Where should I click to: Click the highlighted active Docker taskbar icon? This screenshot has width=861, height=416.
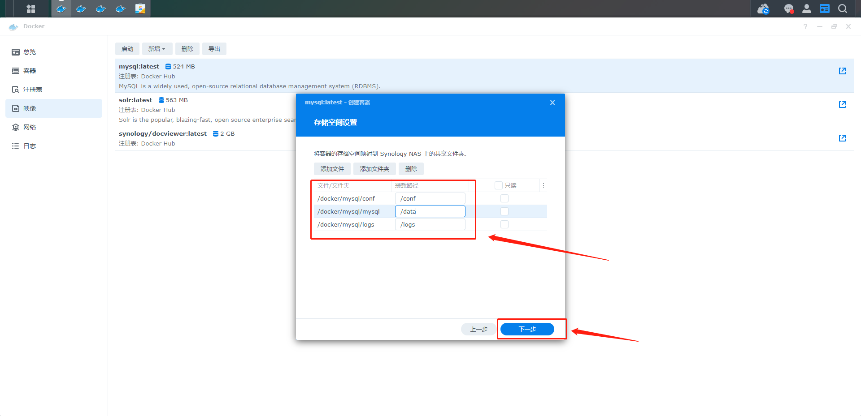(x=61, y=9)
